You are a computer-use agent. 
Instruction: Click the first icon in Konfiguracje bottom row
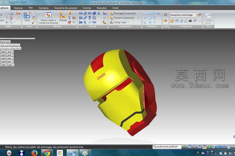pyautogui.click(x=172, y=21)
